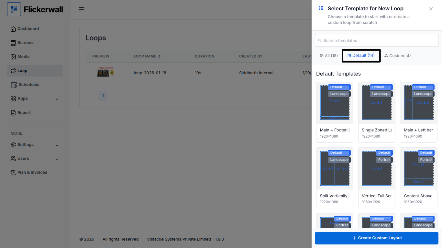Open the Report page
This screenshot has height=248, width=442.
click(x=35, y=113)
